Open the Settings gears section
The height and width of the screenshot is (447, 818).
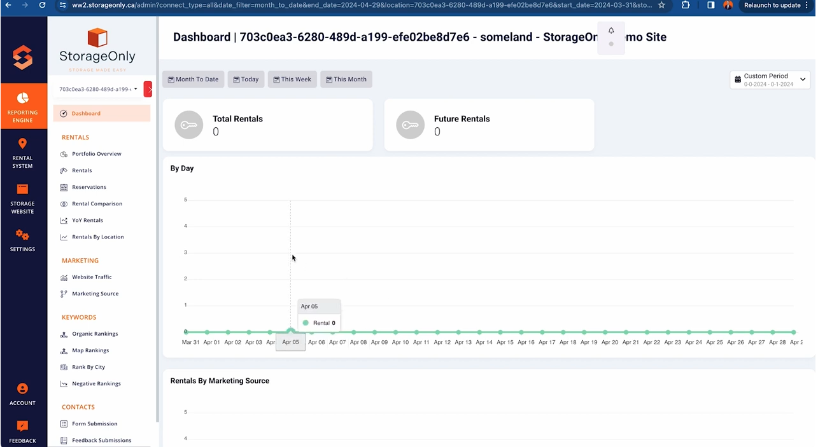tap(23, 240)
